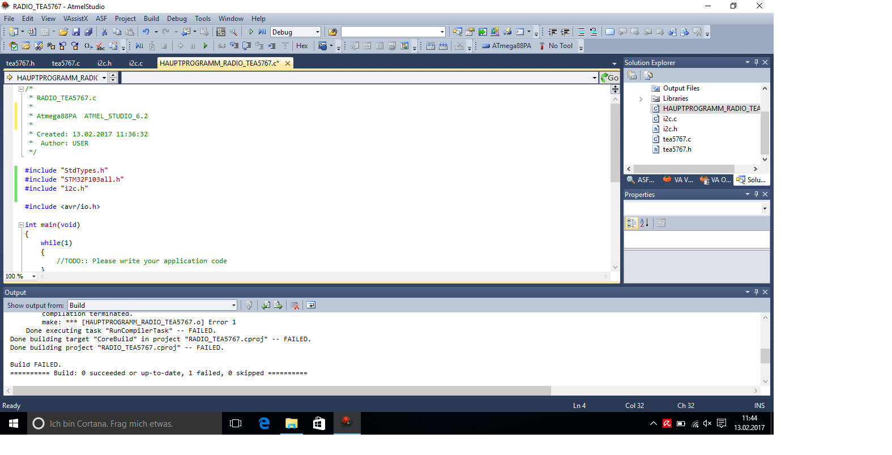Screen dimensions: 892x455
Task: Click the Go button in the navigation bar
Action: coord(610,78)
